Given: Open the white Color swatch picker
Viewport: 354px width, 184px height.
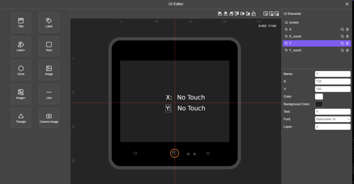Looking at the screenshot, I should (319, 97).
